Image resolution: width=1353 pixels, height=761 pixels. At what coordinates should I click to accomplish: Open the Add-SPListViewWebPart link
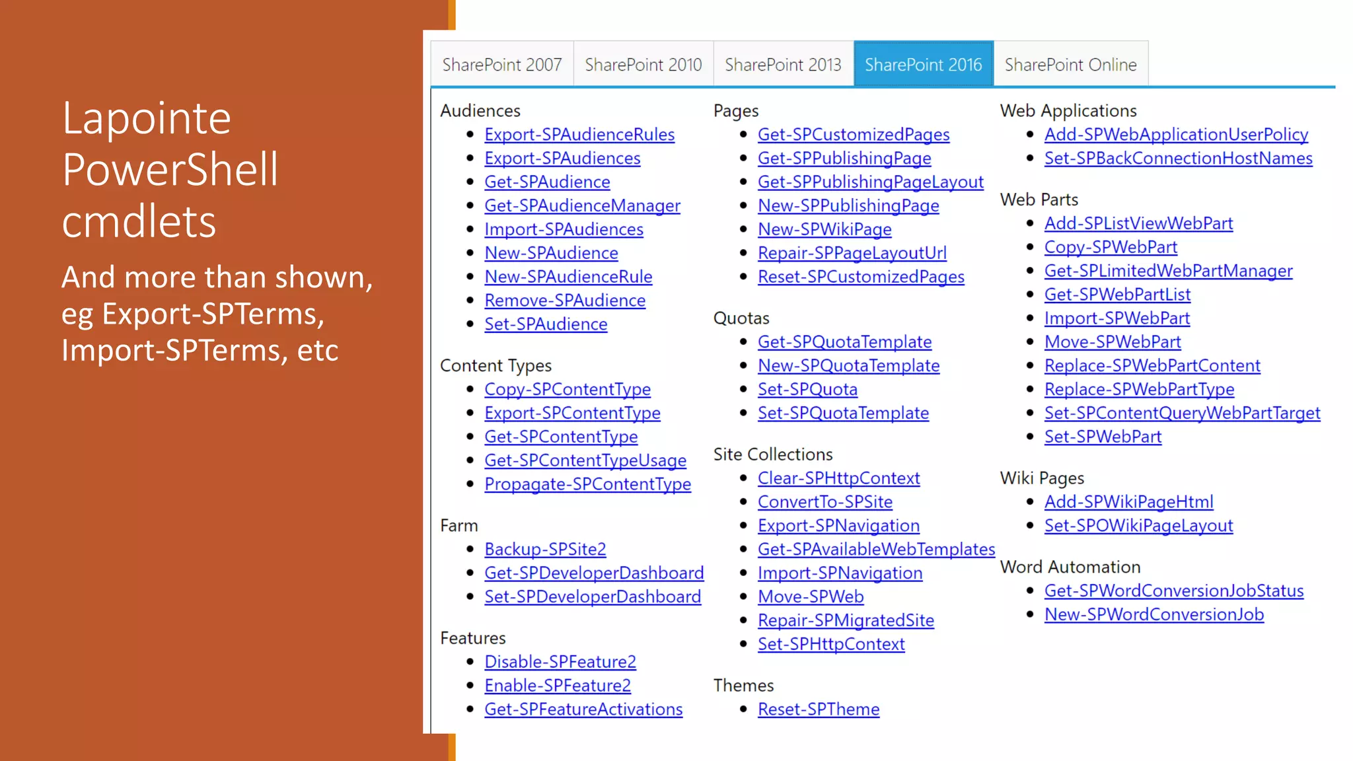click(1138, 224)
